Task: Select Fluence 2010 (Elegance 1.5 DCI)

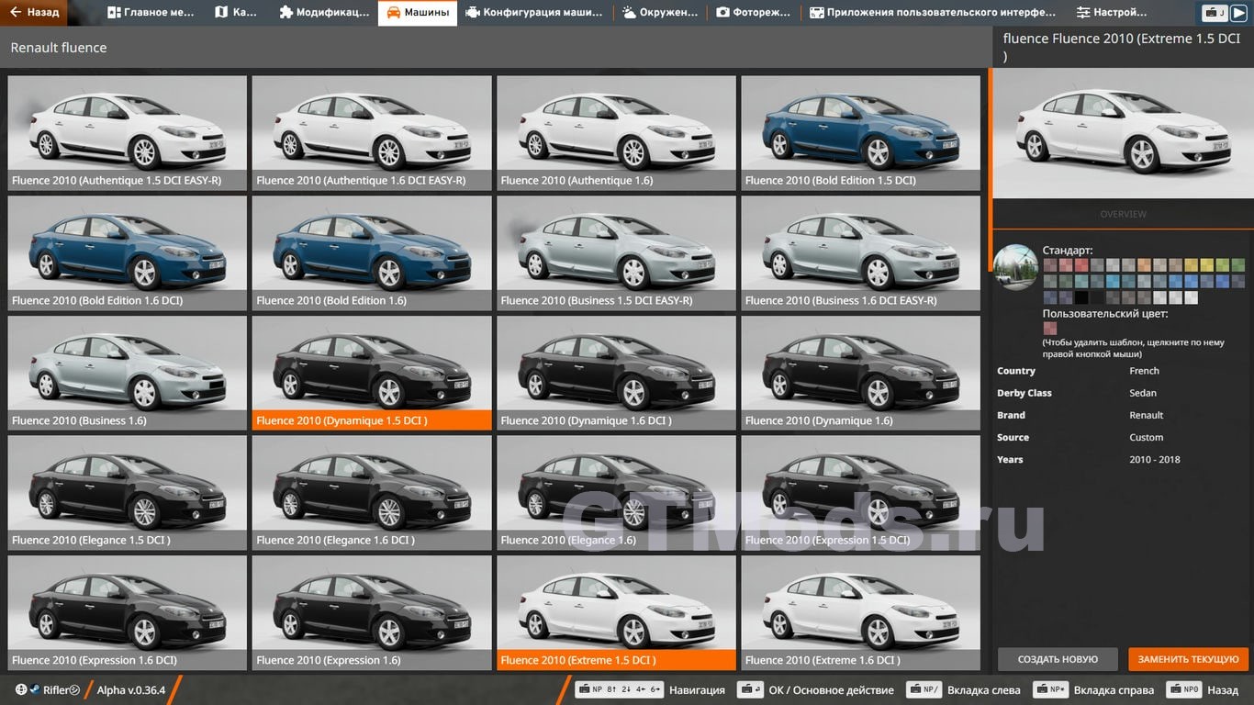Action: pos(128,493)
